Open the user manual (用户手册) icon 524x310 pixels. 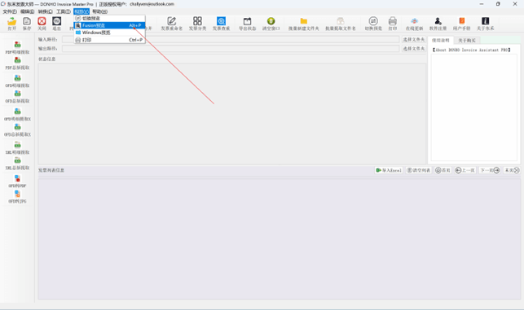[462, 24]
